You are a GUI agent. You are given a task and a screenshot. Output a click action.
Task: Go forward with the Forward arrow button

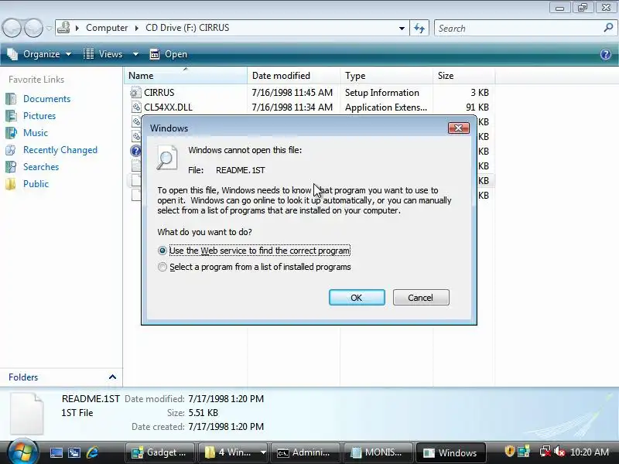33,28
